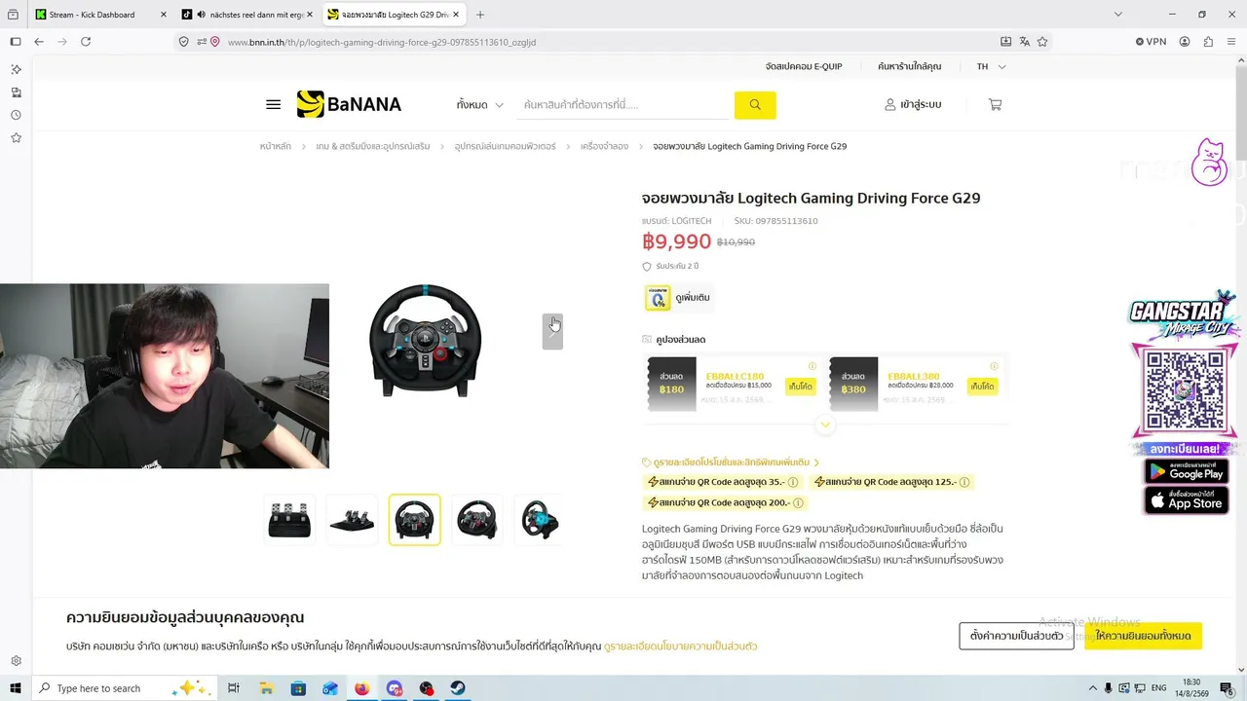Screen dimensions: 1247x701
Task: Click the BaNANA logo
Action: [349, 104]
